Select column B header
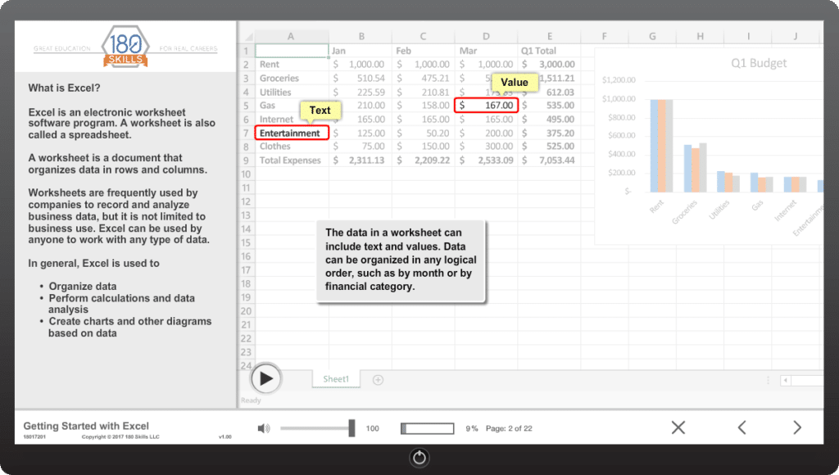The image size is (839, 475). [x=361, y=36]
